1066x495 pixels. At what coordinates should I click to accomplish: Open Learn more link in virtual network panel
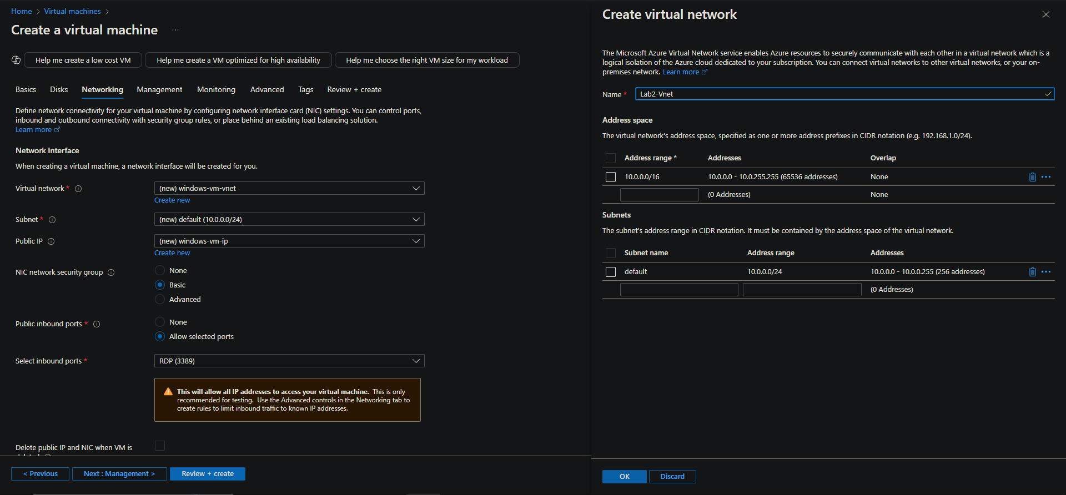click(685, 72)
